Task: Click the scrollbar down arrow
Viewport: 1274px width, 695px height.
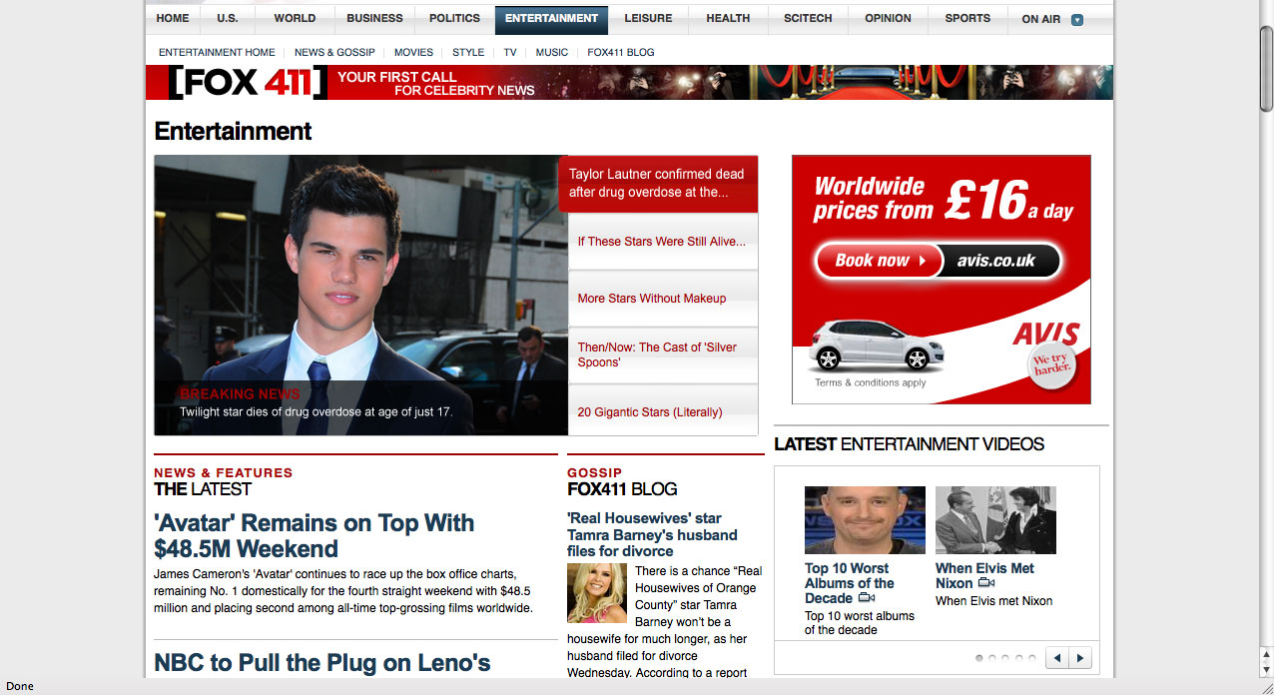Action: 1266,671
